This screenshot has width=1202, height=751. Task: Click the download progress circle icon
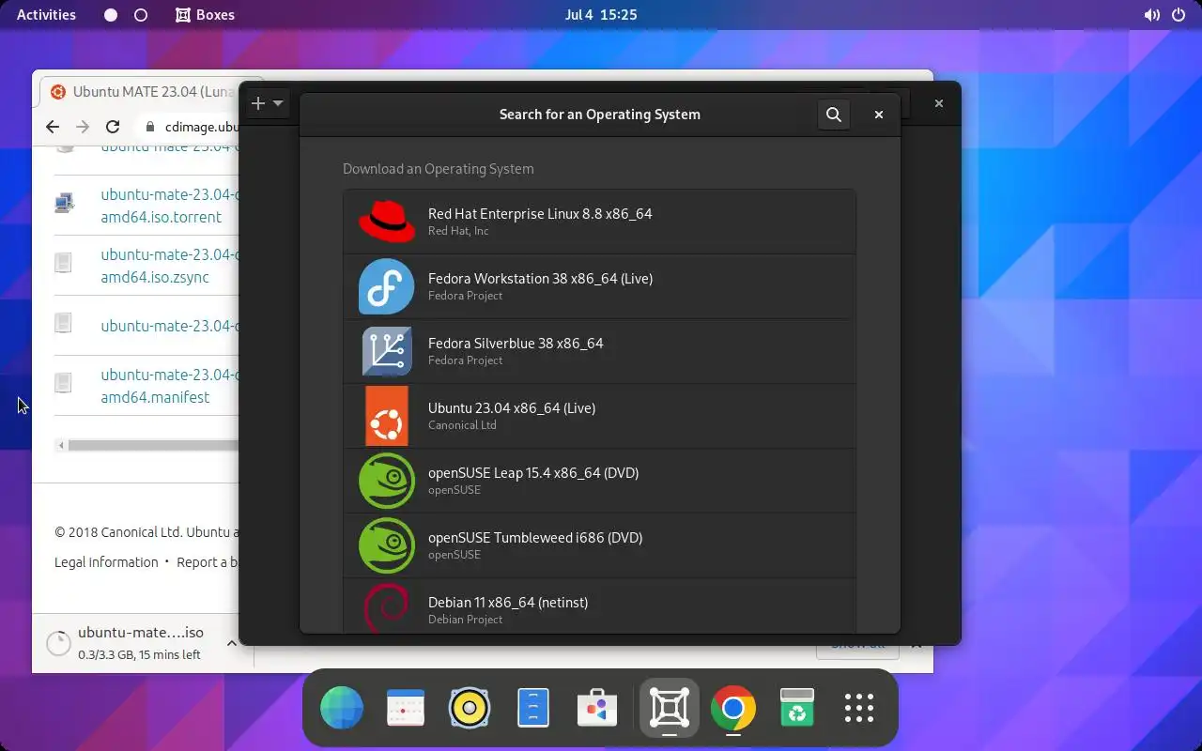pyautogui.click(x=58, y=643)
